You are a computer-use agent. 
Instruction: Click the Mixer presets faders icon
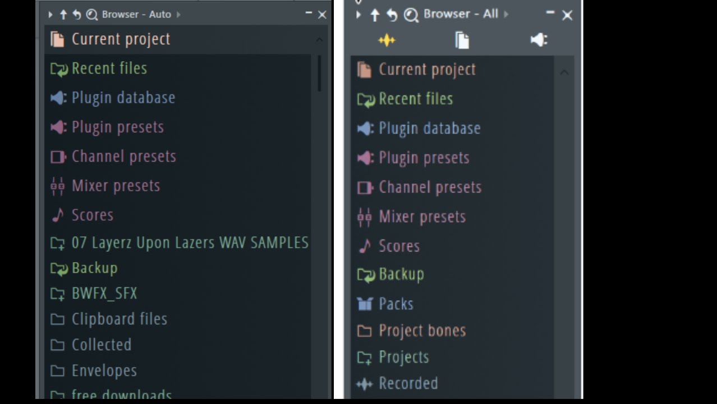point(58,186)
